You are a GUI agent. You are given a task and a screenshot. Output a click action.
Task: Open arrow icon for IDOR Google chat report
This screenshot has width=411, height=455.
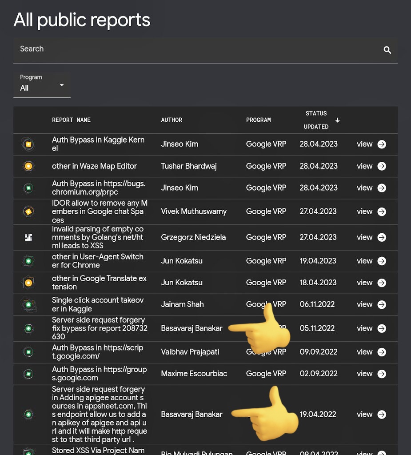pos(382,212)
